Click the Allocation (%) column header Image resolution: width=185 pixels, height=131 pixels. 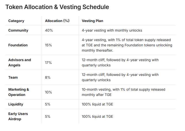[x=57, y=21]
